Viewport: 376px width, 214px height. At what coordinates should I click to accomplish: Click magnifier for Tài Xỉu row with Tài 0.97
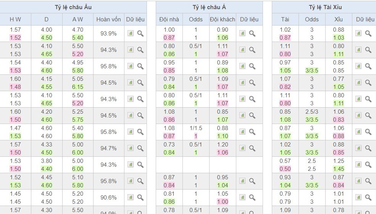click(368, 66)
